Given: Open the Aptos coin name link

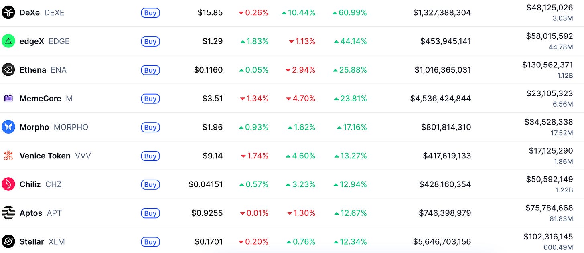Looking at the screenshot, I should pos(31,213).
